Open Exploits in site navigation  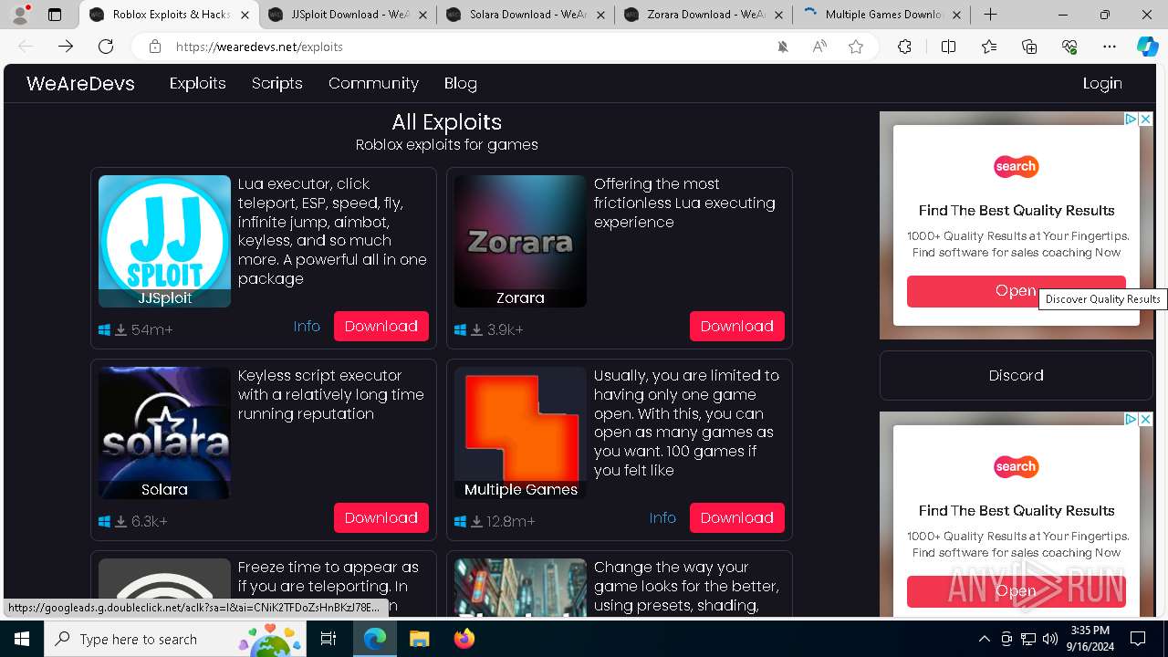[x=197, y=83]
